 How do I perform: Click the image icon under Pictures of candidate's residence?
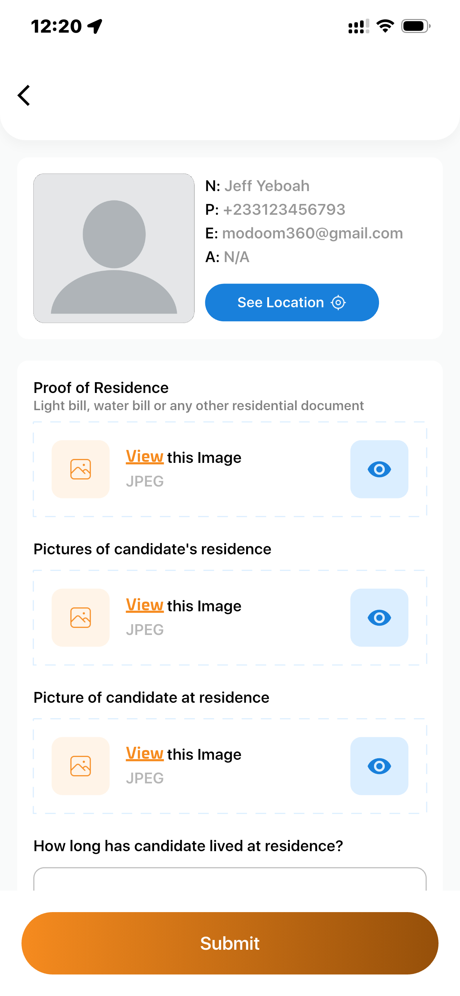tap(80, 617)
